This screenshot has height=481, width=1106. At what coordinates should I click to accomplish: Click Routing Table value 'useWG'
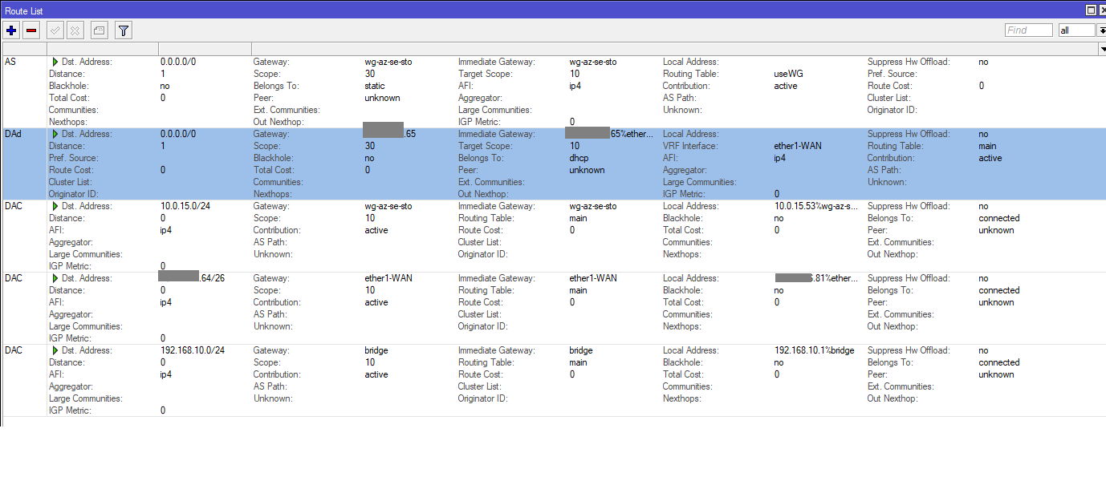(788, 74)
